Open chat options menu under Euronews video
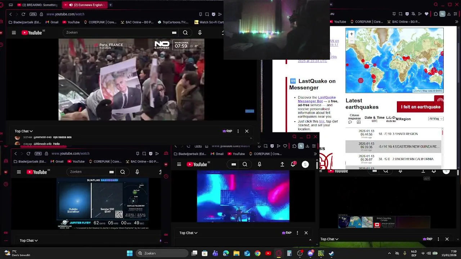This screenshot has height=259, width=461. (238, 131)
